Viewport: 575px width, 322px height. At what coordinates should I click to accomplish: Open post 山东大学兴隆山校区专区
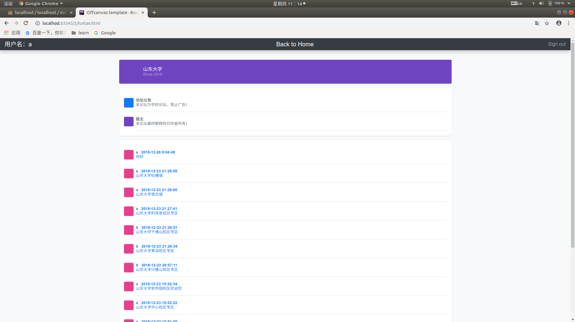tap(157, 270)
